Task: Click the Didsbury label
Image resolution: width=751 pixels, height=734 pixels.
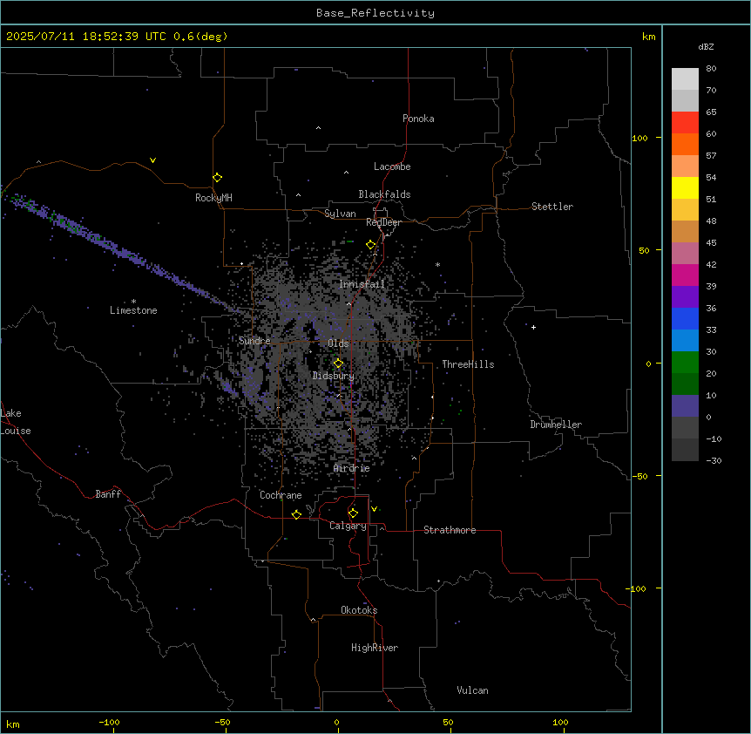Action: 334,376
